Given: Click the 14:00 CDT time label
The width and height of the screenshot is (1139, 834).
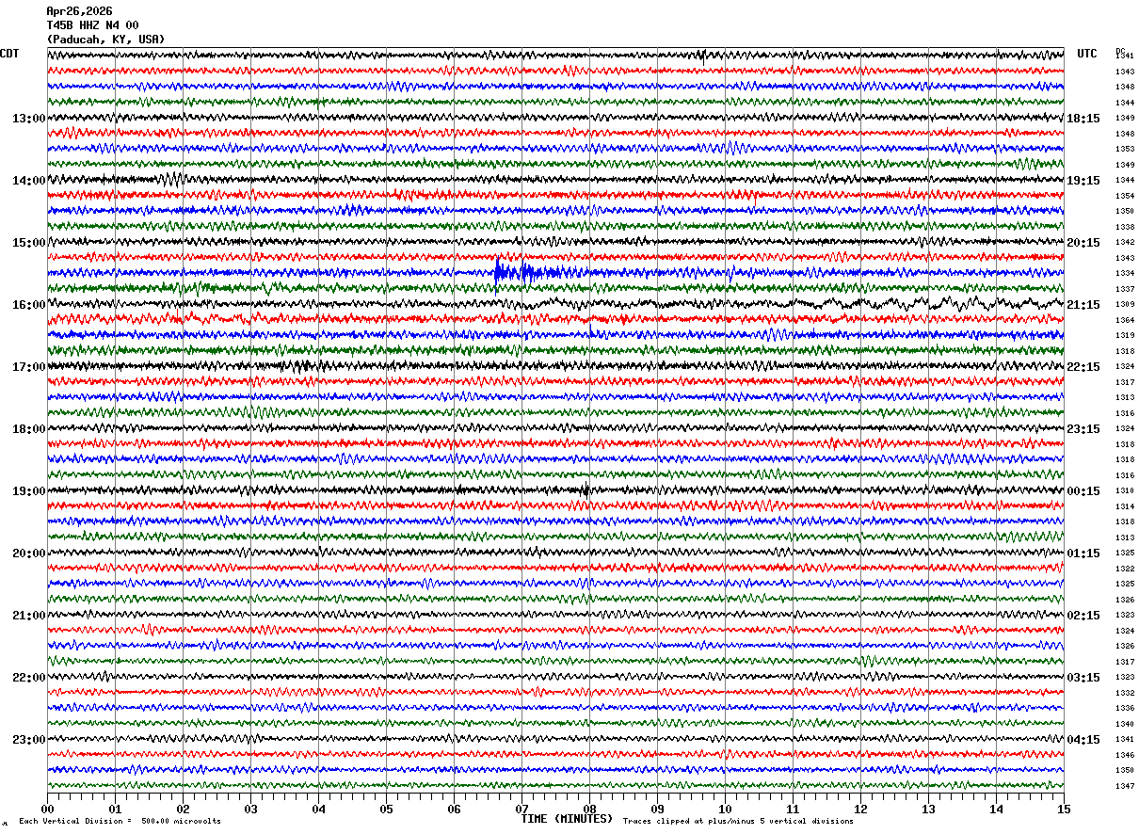Looking at the screenshot, I should (29, 181).
